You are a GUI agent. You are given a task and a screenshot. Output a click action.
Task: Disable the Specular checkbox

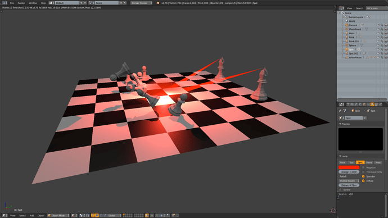[x=363, y=176]
